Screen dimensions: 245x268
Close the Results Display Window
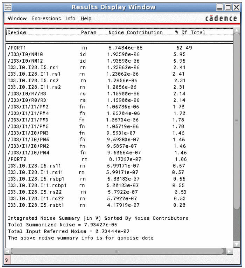(237, 7)
